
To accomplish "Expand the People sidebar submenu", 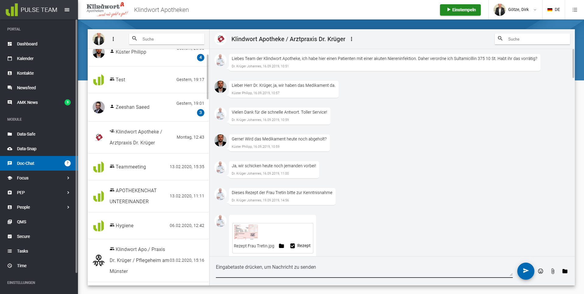I will pos(68,207).
